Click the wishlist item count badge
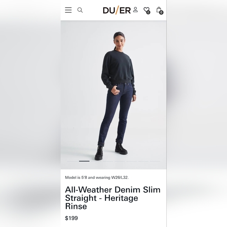The width and height of the screenshot is (227, 227). (148, 13)
